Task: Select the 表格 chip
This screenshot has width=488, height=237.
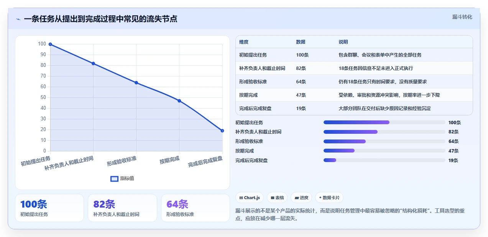Action: (x=277, y=198)
